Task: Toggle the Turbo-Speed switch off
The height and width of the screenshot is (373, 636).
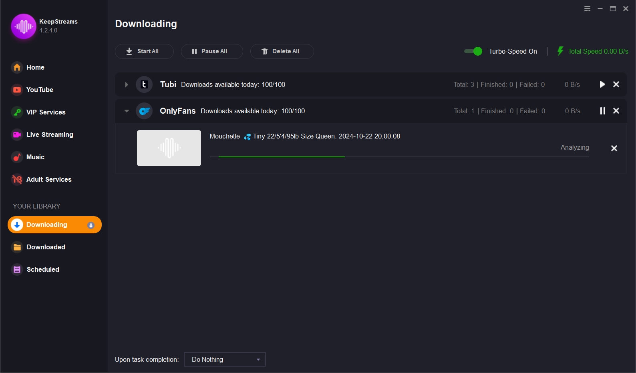Action: coord(473,51)
